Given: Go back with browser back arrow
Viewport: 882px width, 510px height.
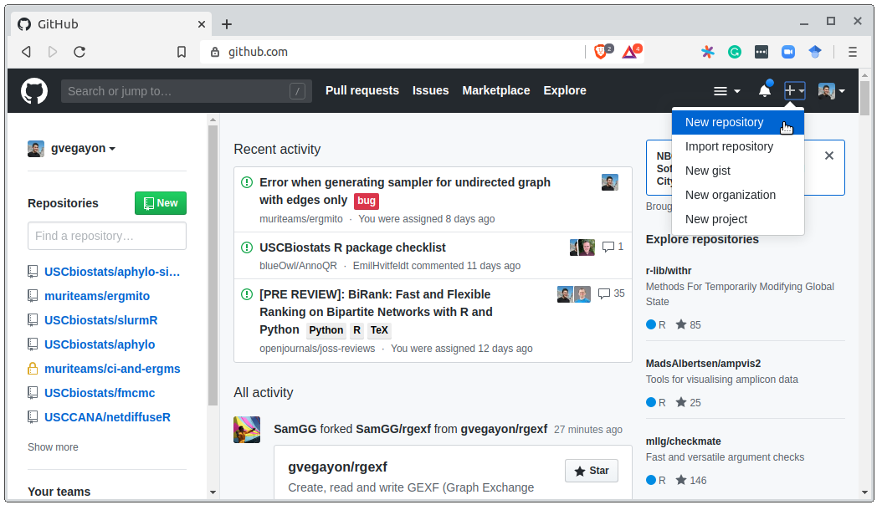Looking at the screenshot, I should tap(26, 52).
